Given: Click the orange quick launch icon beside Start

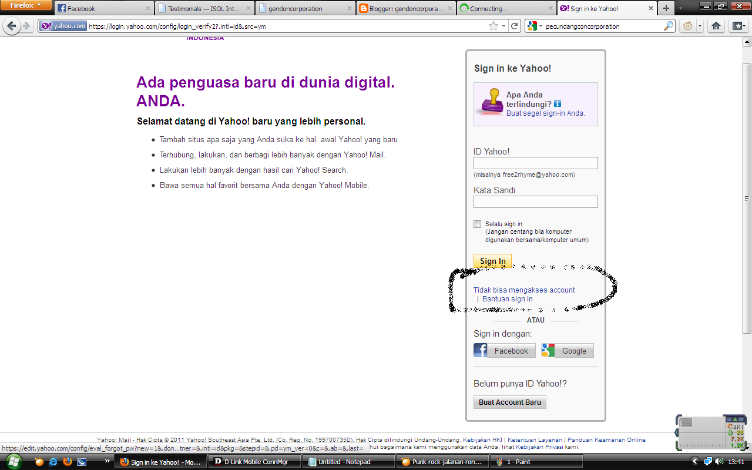Looking at the screenshot, I should (x=39, y=462).
